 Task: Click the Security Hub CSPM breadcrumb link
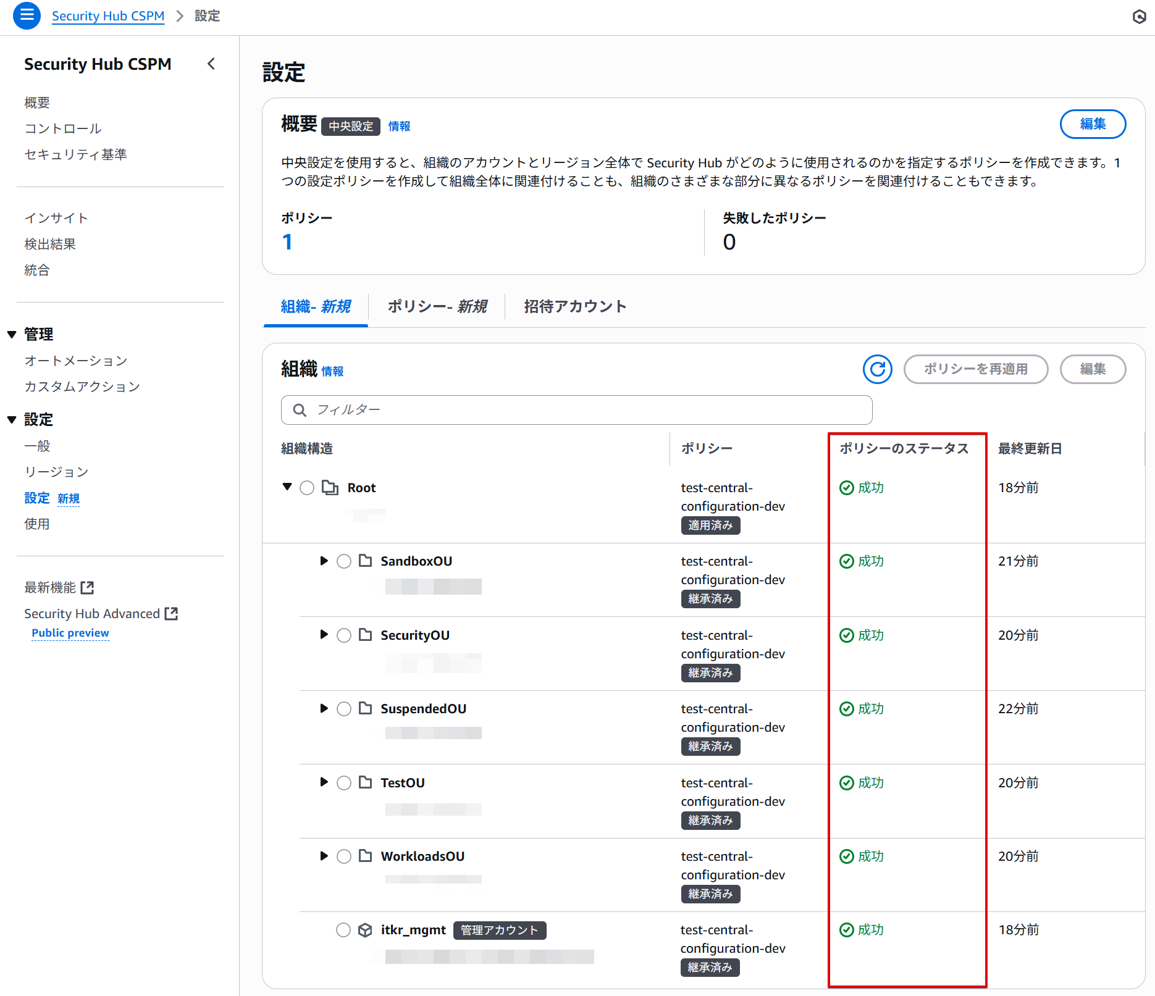108,16
